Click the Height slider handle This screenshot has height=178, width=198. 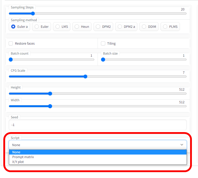tap(50, 94)
